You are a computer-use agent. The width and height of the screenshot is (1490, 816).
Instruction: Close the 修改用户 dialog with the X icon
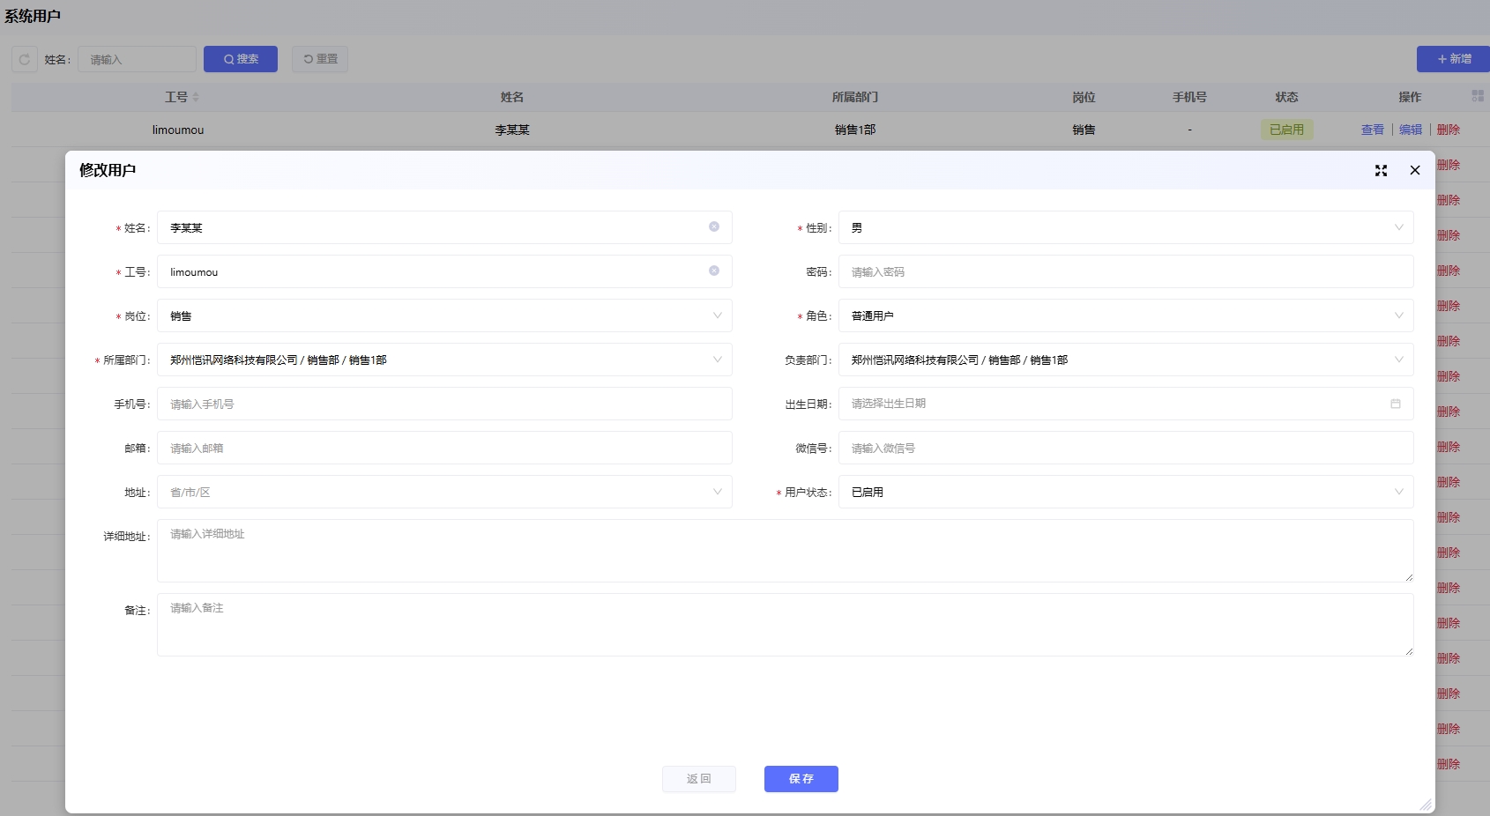[1415, 171]
